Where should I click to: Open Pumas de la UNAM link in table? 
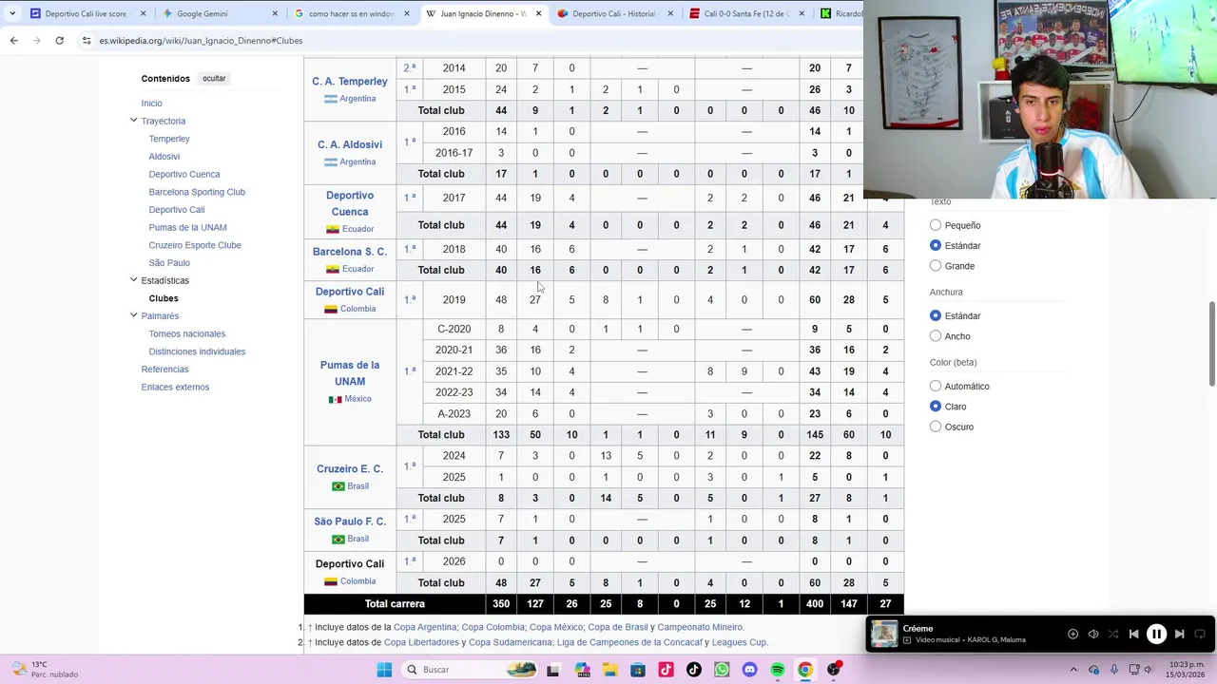pos(350,373)
